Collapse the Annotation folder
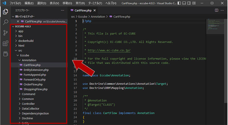Image resolution: width=228 pixels, height=125 pixels. point(29,60)
